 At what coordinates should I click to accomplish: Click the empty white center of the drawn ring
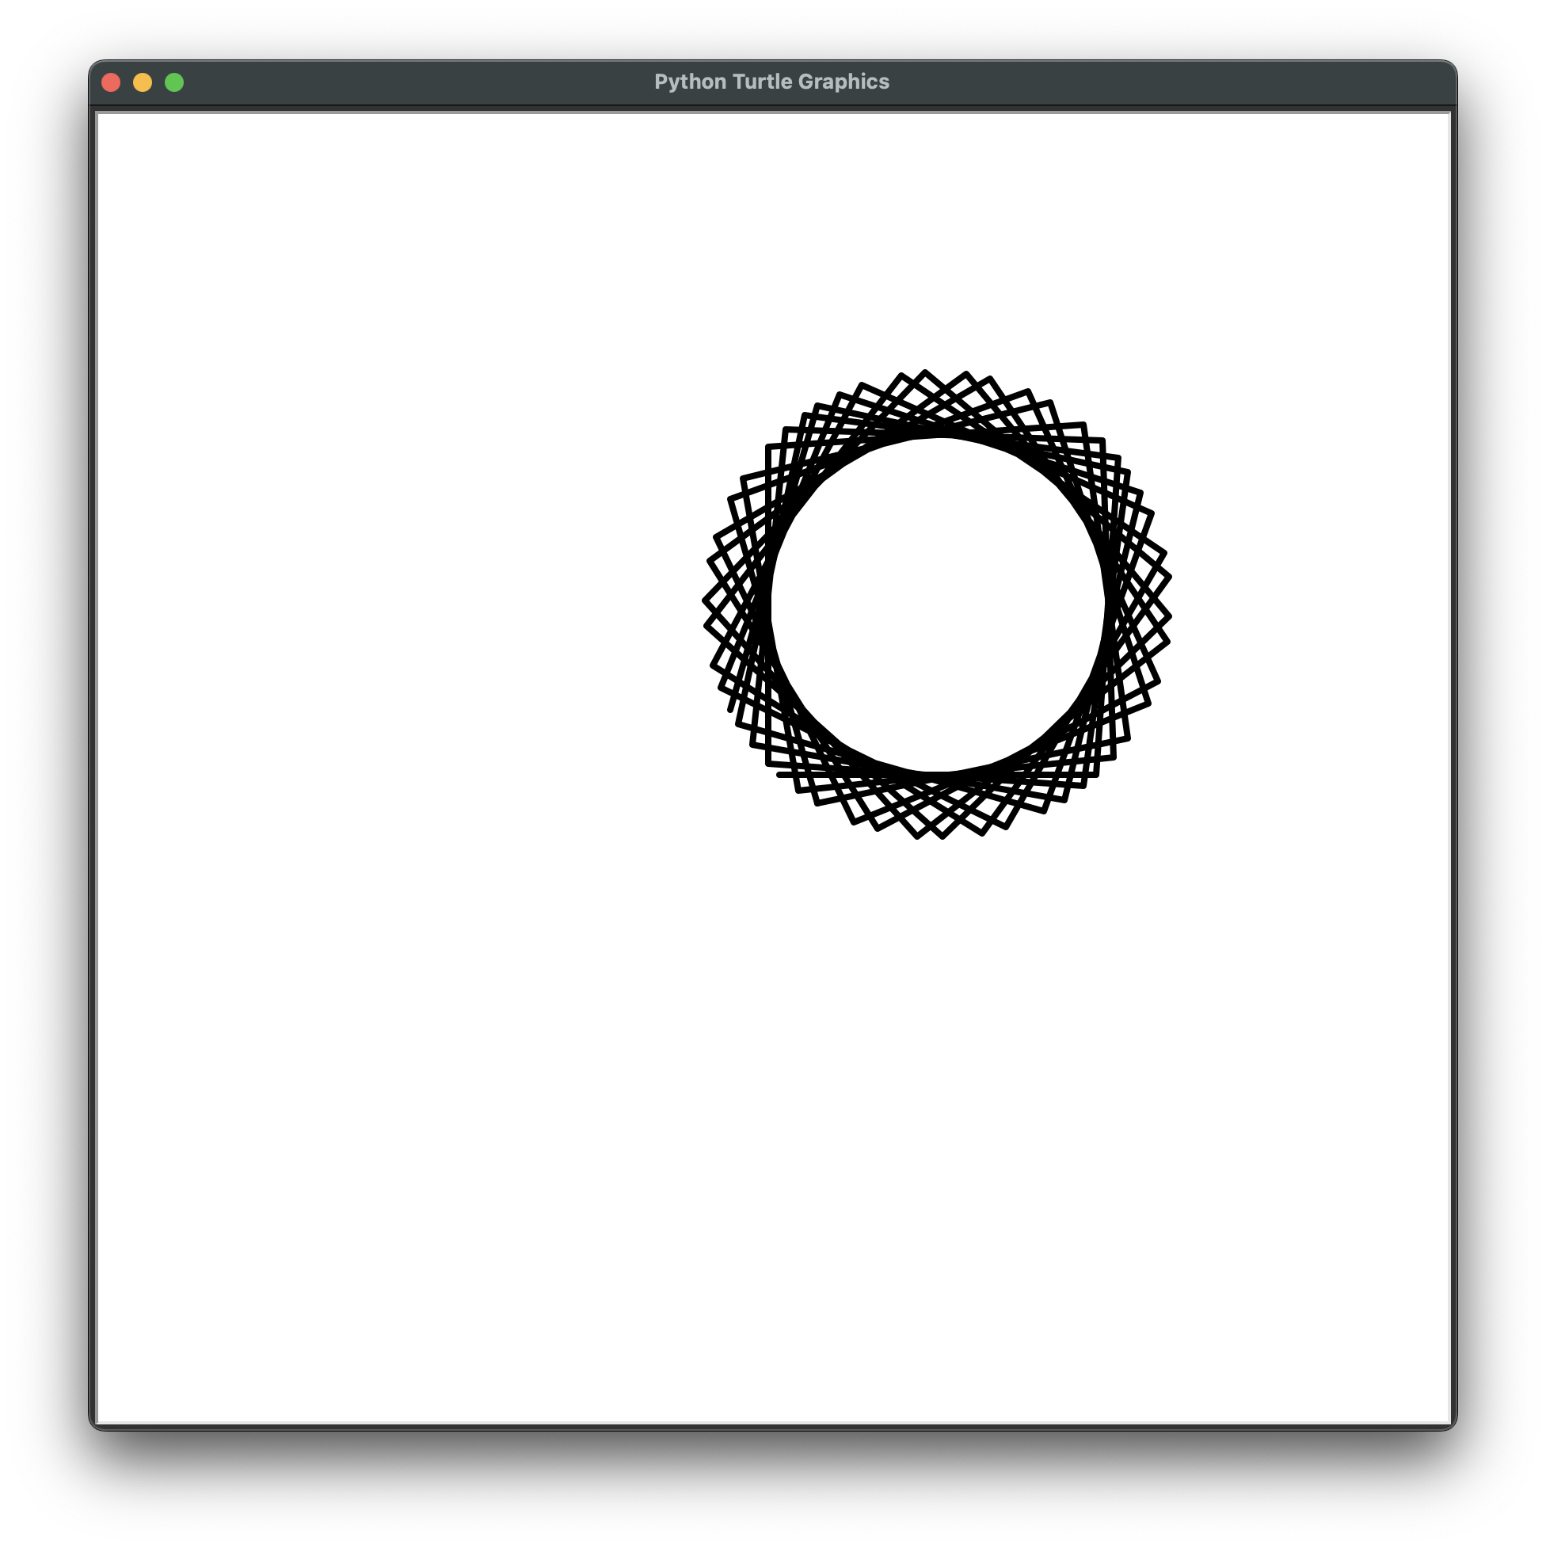click(937, 605)
